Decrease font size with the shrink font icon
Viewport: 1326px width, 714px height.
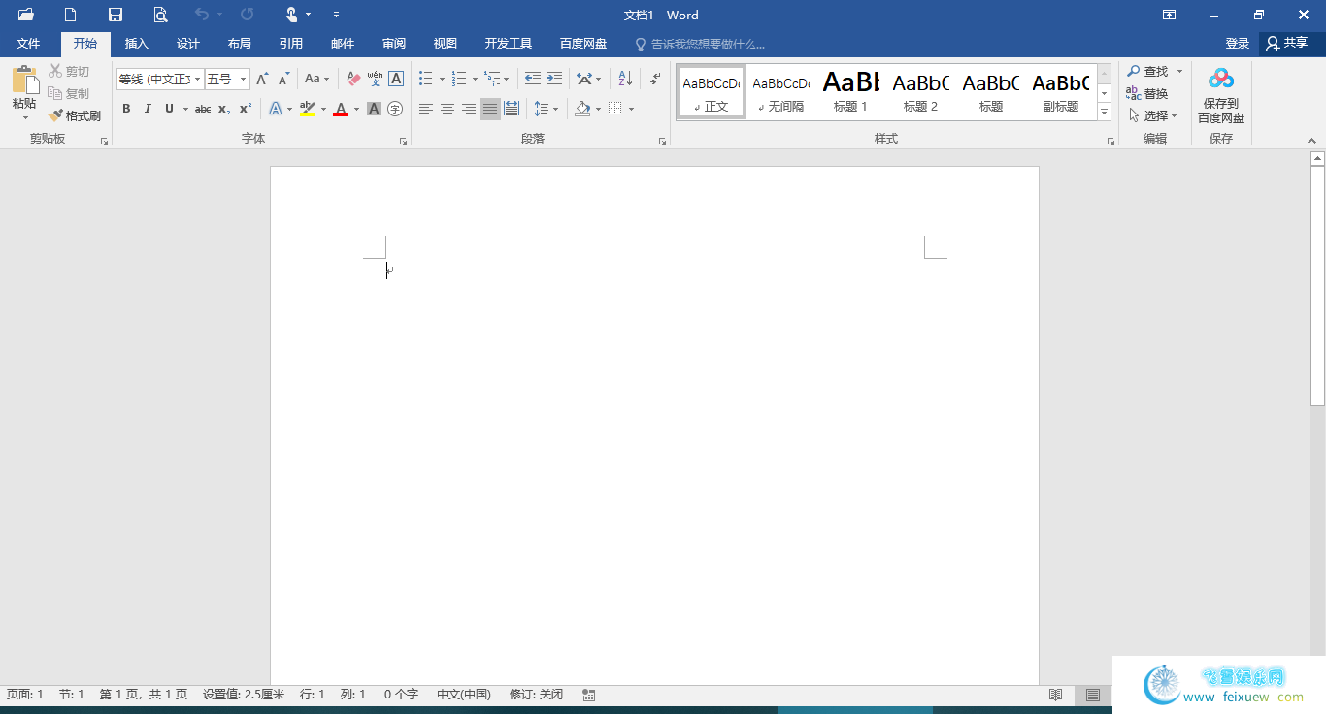283,79
